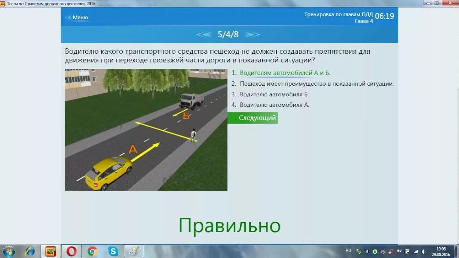The image size is (459, 258).
Task: Click the next question double arrow
Action: click(252, 34)
